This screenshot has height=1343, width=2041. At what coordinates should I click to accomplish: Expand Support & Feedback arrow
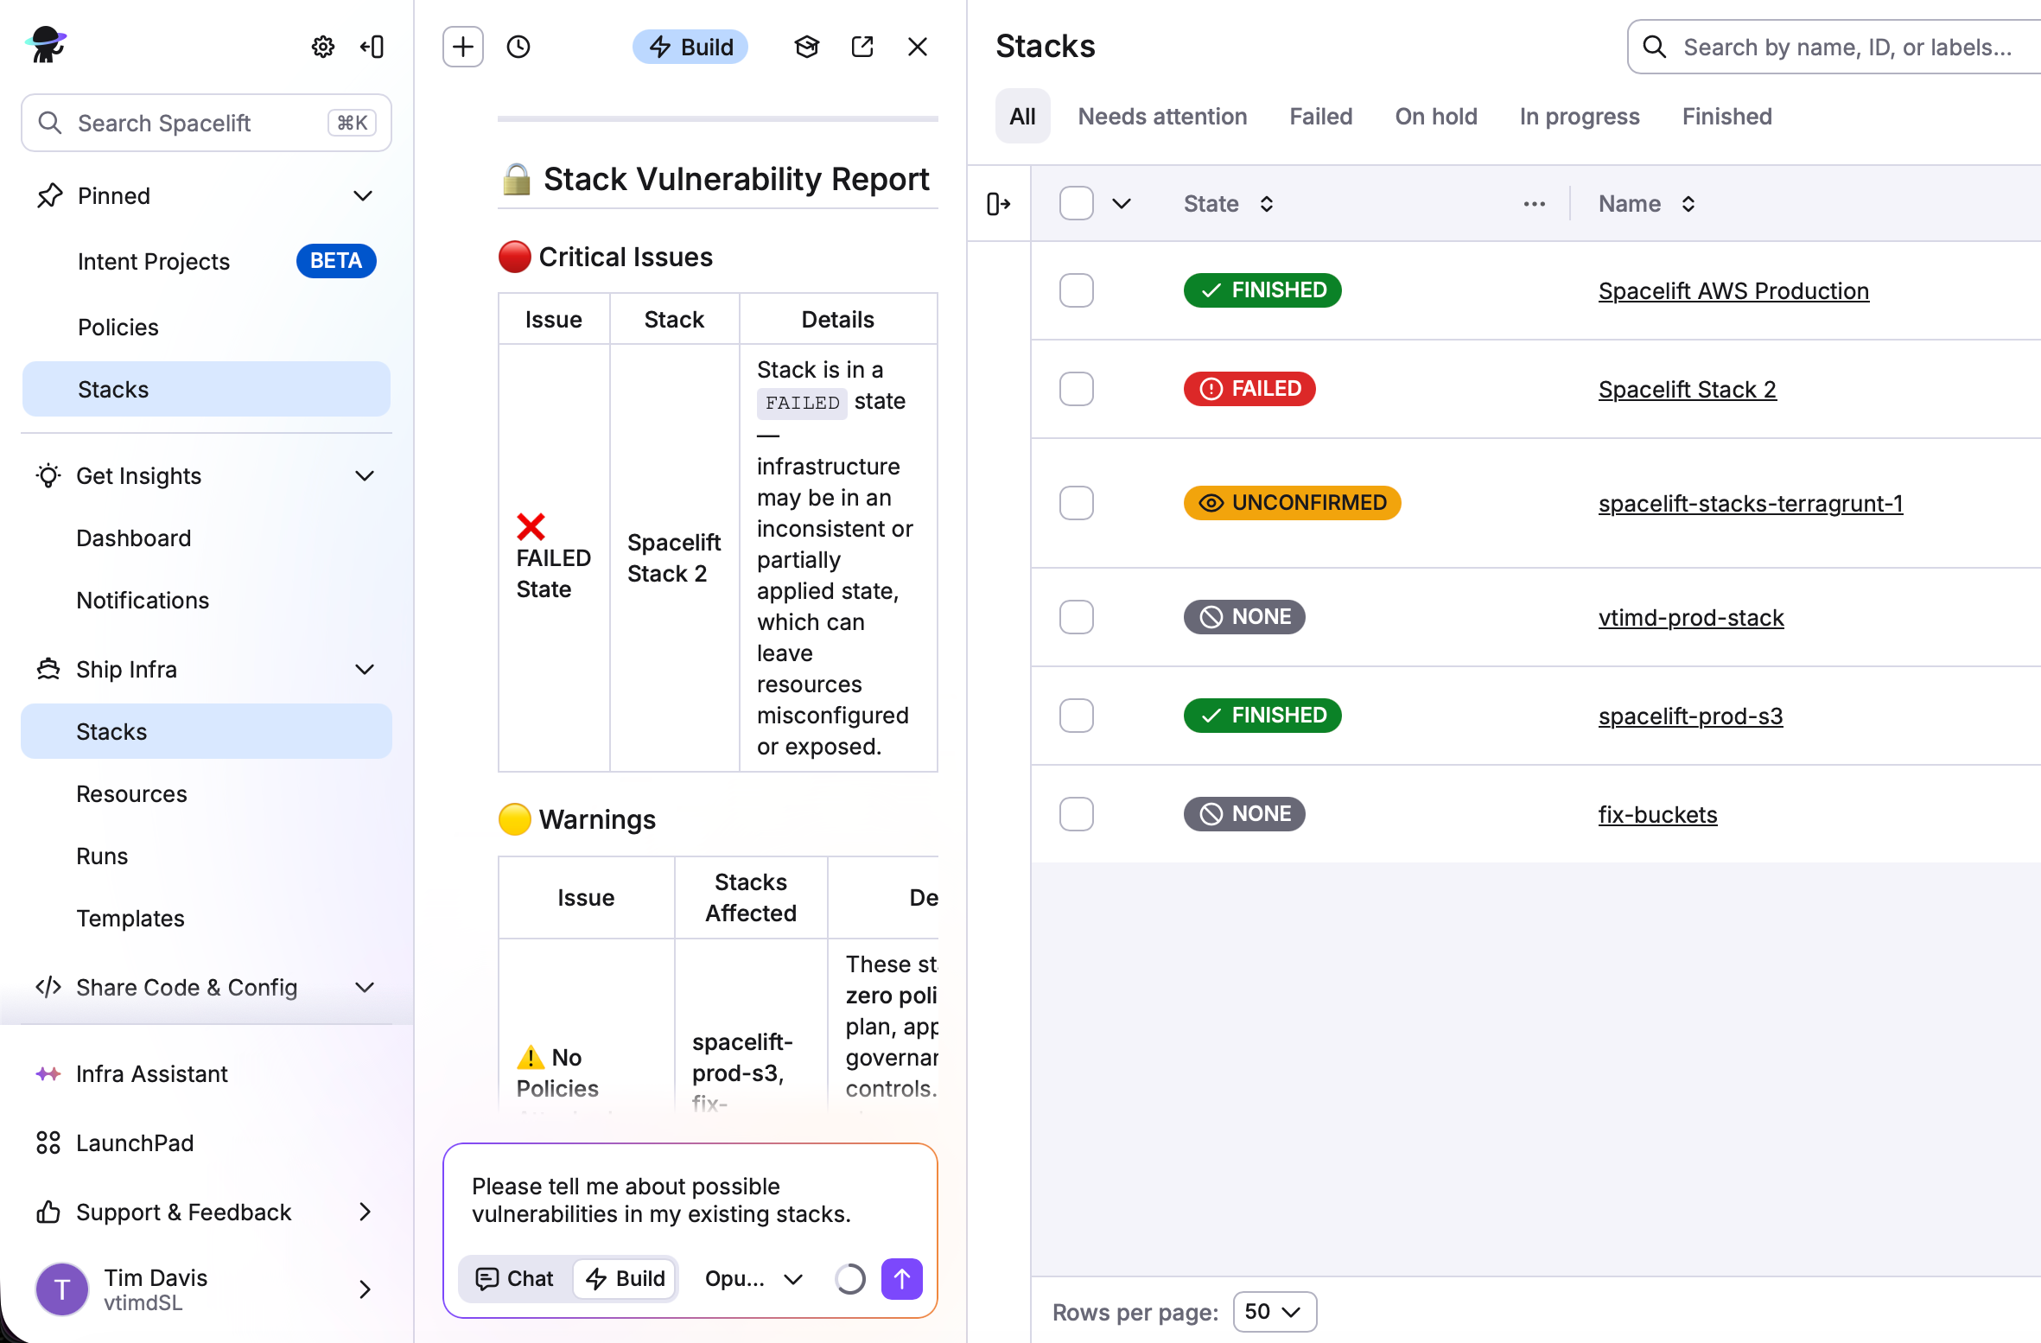365,1213
